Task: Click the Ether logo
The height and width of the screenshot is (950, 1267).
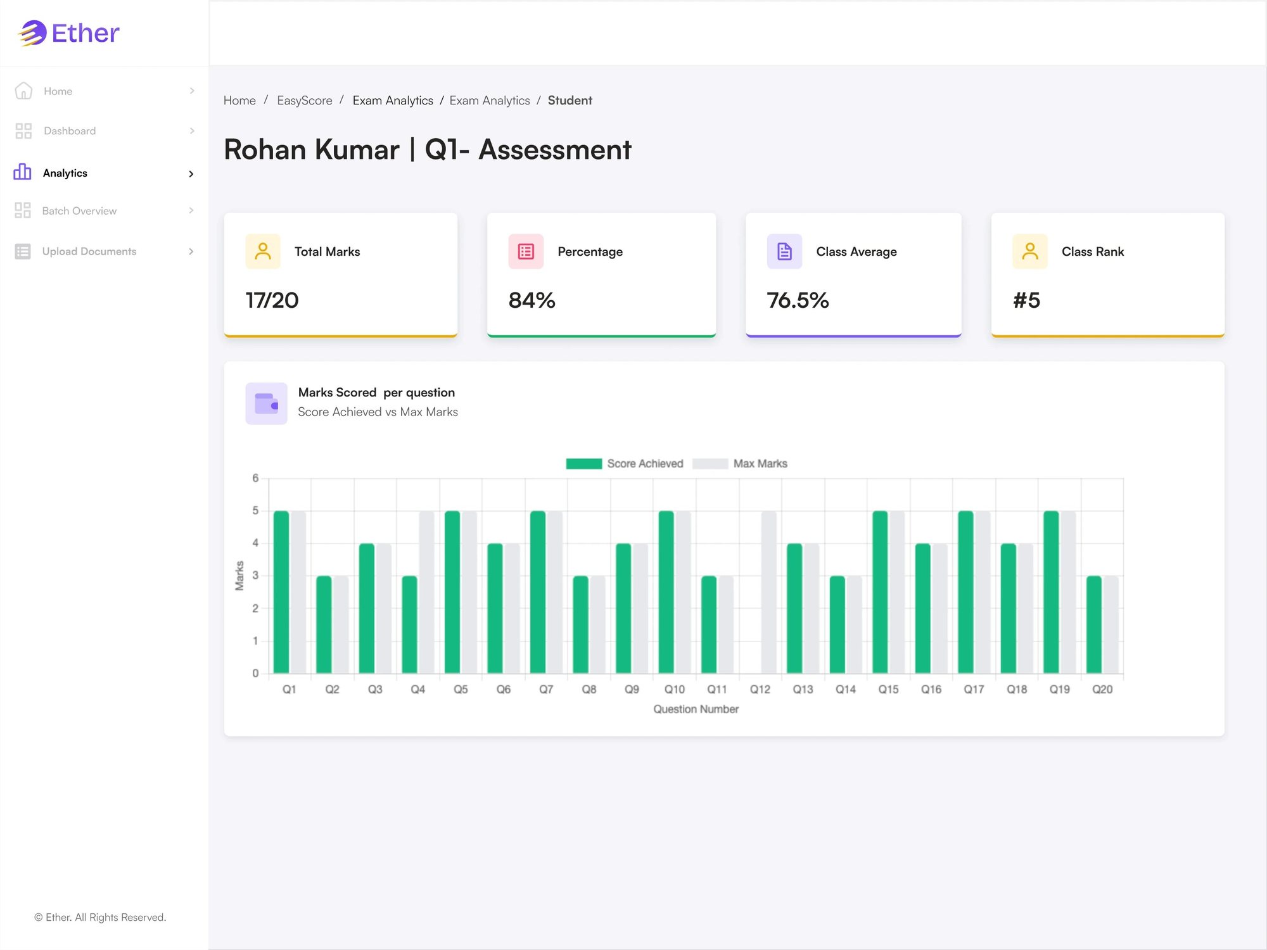Action: pos(68,33)
